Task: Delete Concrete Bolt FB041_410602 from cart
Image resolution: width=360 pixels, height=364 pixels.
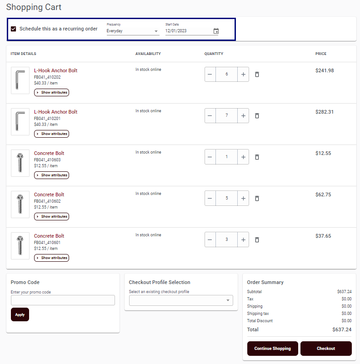Action: [x=257, y=198]
